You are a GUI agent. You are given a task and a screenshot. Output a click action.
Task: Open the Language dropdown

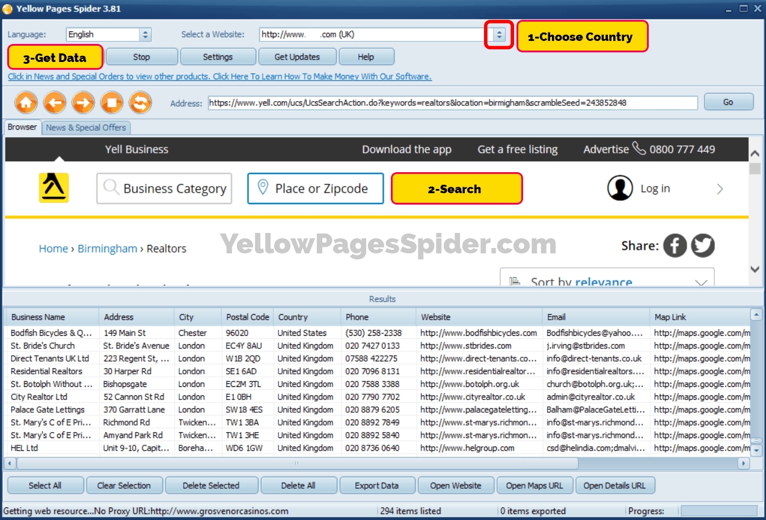(145, 35)
